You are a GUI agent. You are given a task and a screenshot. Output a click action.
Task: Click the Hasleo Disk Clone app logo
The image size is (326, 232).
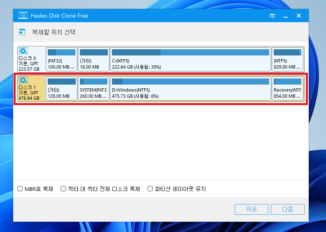(x=23, y=16)
